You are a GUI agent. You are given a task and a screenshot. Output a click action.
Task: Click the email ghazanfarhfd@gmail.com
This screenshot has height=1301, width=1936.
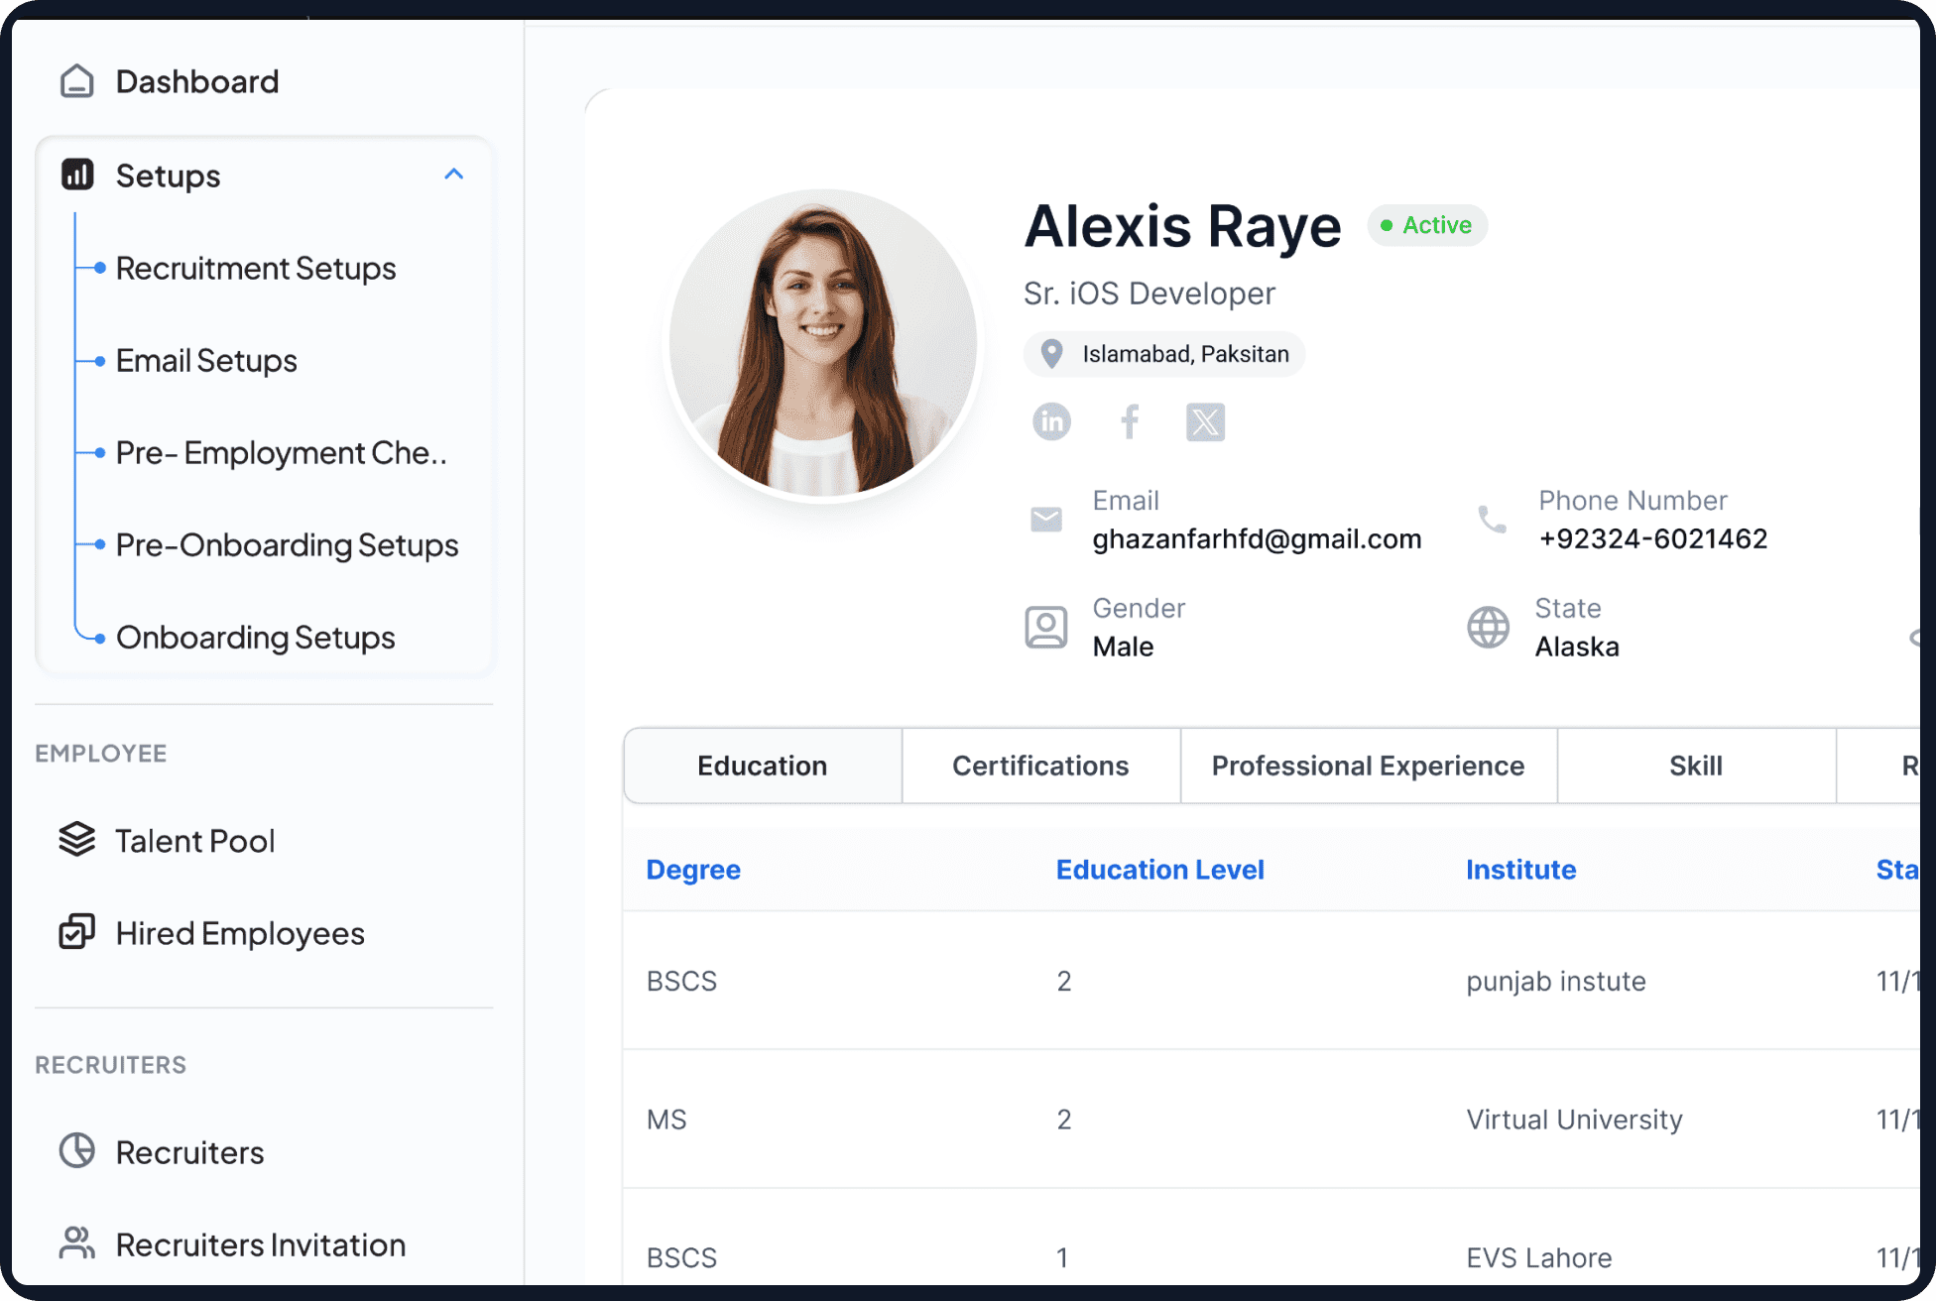(x=1257, y=538)
